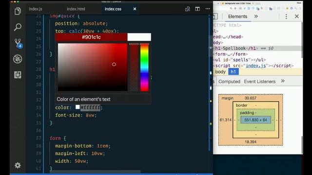Screen dimensions: 312x175
Task: Select the h1 Spellbook element row
Action: click(x=257, y=48)
